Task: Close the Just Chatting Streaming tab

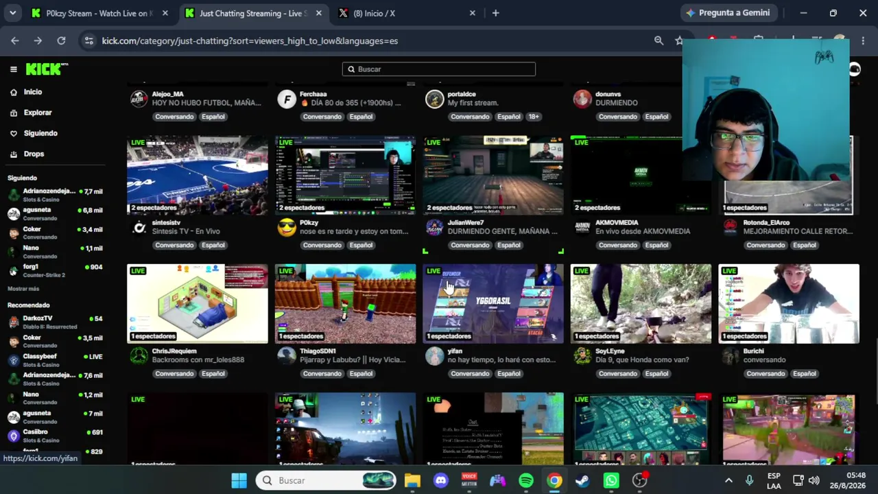Action: pos(319,13)
